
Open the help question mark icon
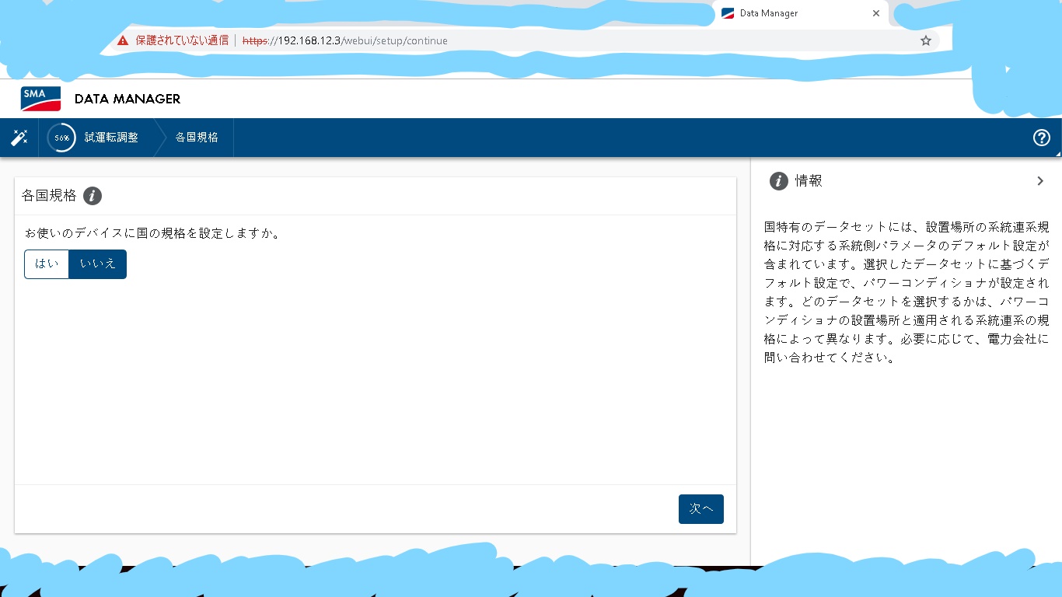[x=1042, y=138]
